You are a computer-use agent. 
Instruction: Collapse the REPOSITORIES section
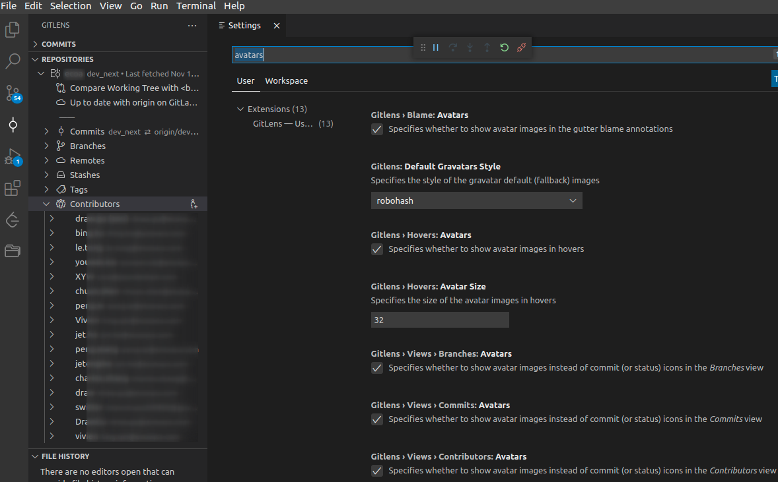pos(35,59)
